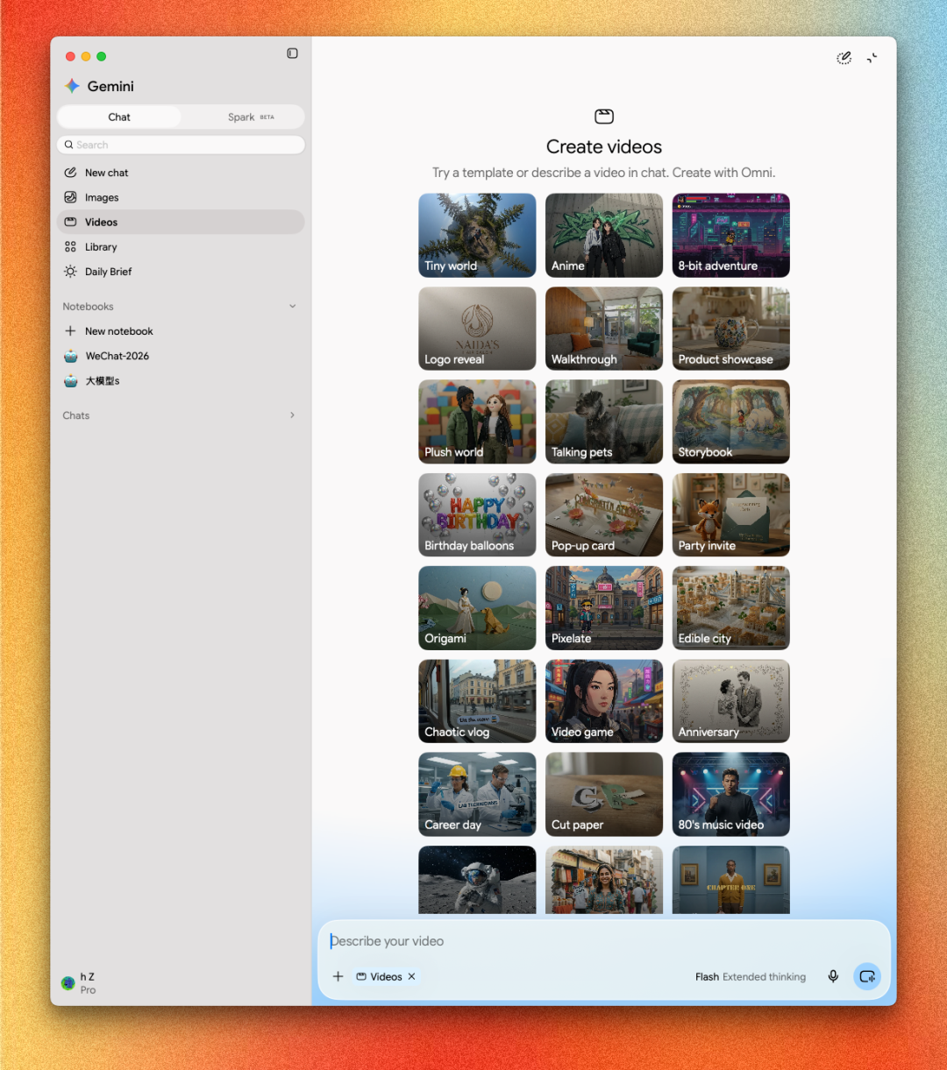Click the plus attachment icon in prompt box
947x1070 pixels.
[x=338, y=976]
